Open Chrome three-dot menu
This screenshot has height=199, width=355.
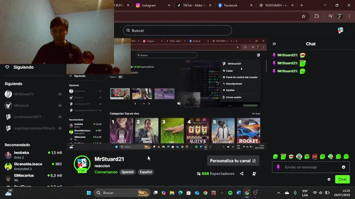coord(350,16)
